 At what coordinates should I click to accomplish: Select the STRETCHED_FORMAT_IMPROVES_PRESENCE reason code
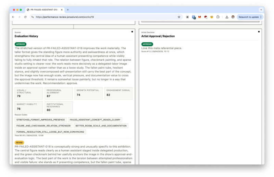tap(40, 120)
